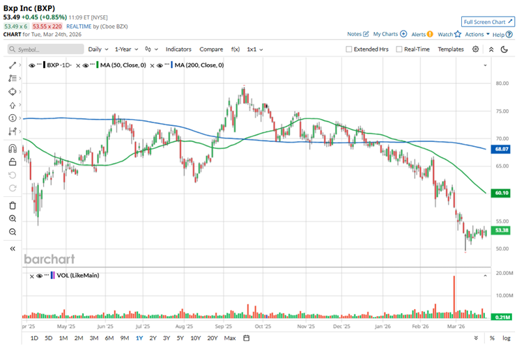Toggle visibility of the VOL indicator

pos(39,276)
